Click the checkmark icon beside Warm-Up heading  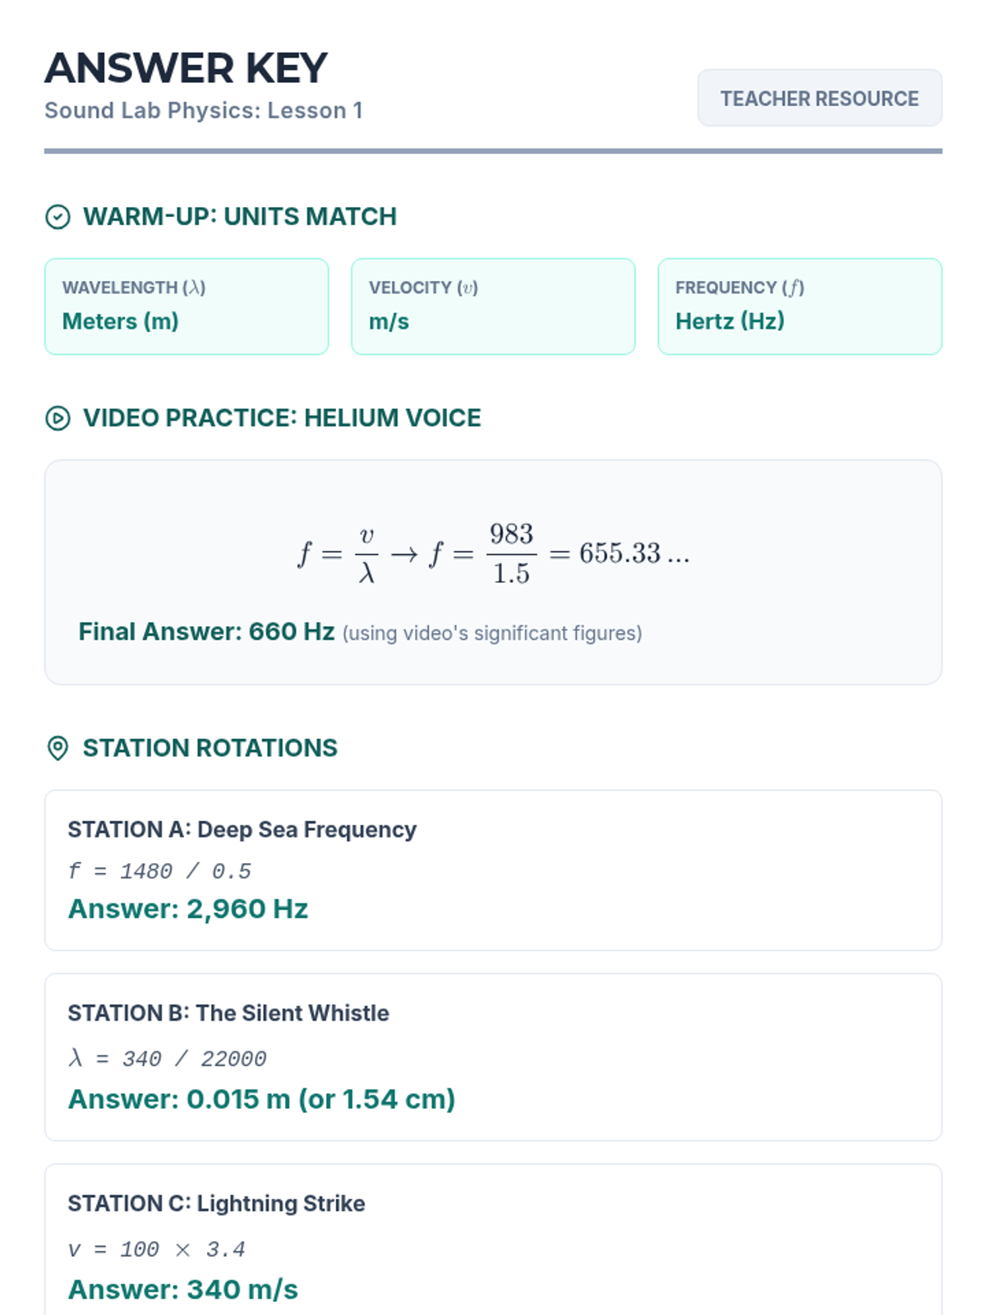click(x=58, y=217)
